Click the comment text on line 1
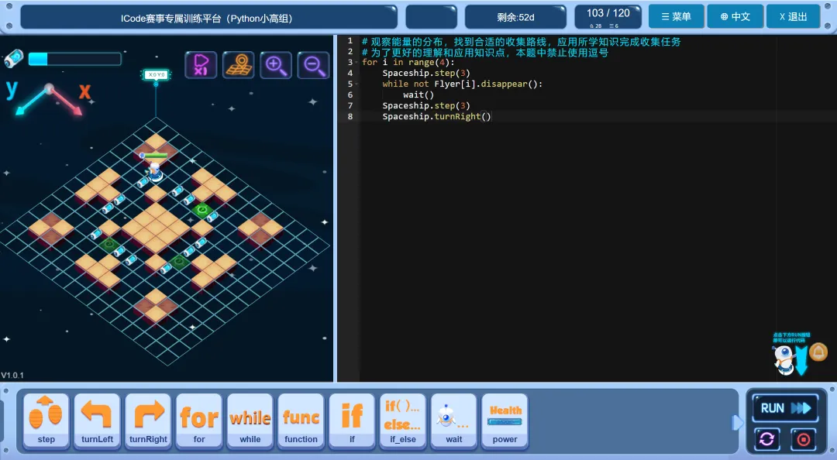The image size is (837, 460). tap(521, 42)
